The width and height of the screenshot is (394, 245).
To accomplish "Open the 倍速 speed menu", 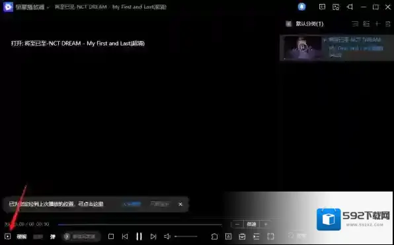I will coord(251,224).
